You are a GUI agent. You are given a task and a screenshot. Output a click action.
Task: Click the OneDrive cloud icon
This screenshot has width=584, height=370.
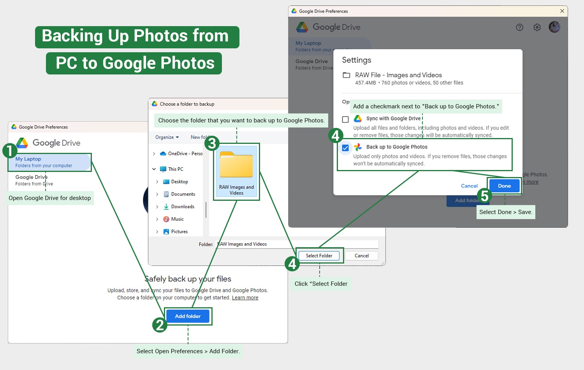coord(163,154)
